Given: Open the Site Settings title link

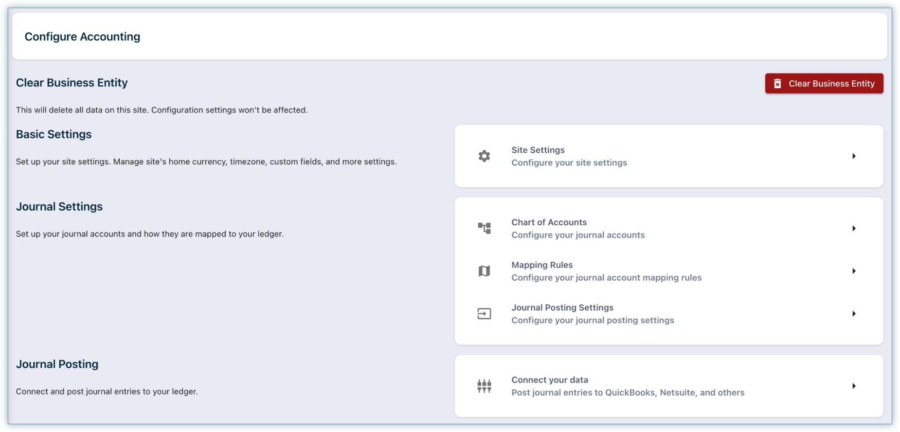Looking at the screenshot, I should pos(538,150).
